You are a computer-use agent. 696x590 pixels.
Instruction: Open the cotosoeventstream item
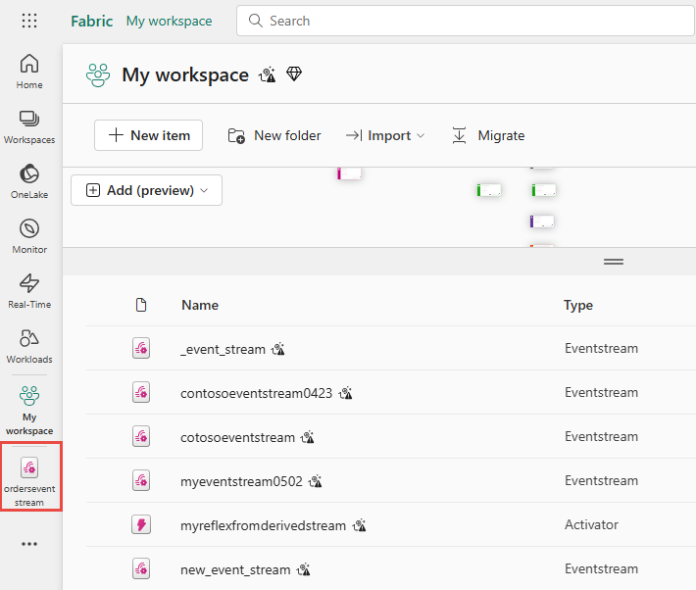237,437
